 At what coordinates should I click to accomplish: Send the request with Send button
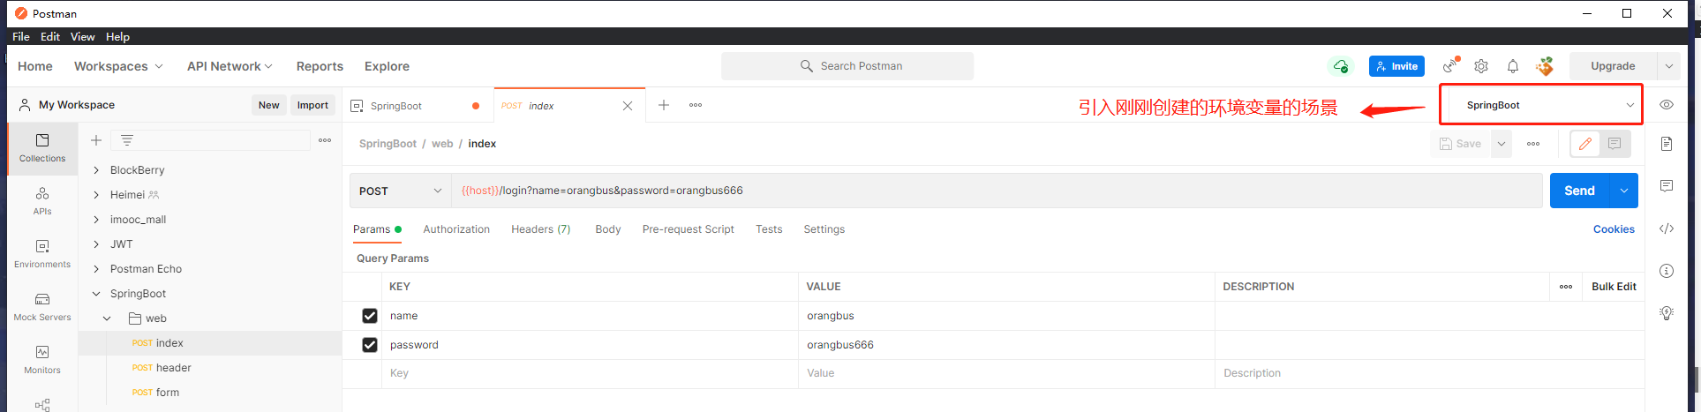[x=1579, y=191]
